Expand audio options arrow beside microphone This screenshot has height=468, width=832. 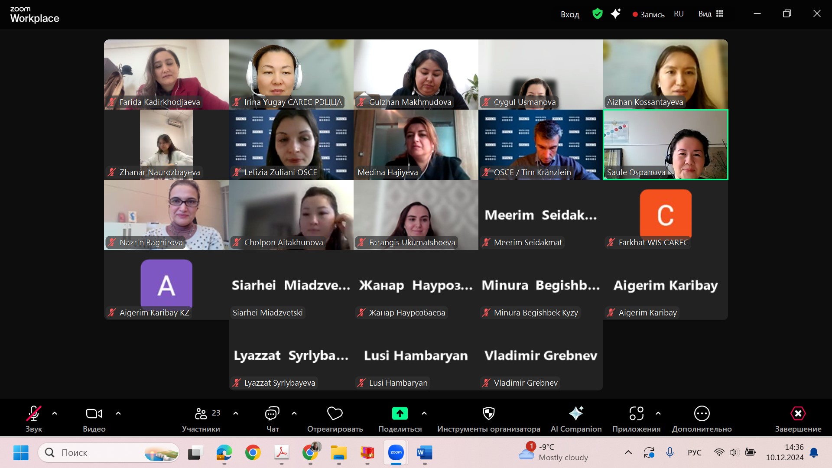[55, 414]
